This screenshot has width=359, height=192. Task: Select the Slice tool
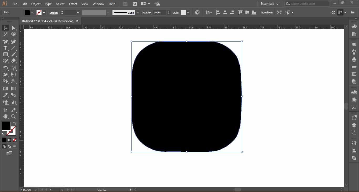[13, 110]
